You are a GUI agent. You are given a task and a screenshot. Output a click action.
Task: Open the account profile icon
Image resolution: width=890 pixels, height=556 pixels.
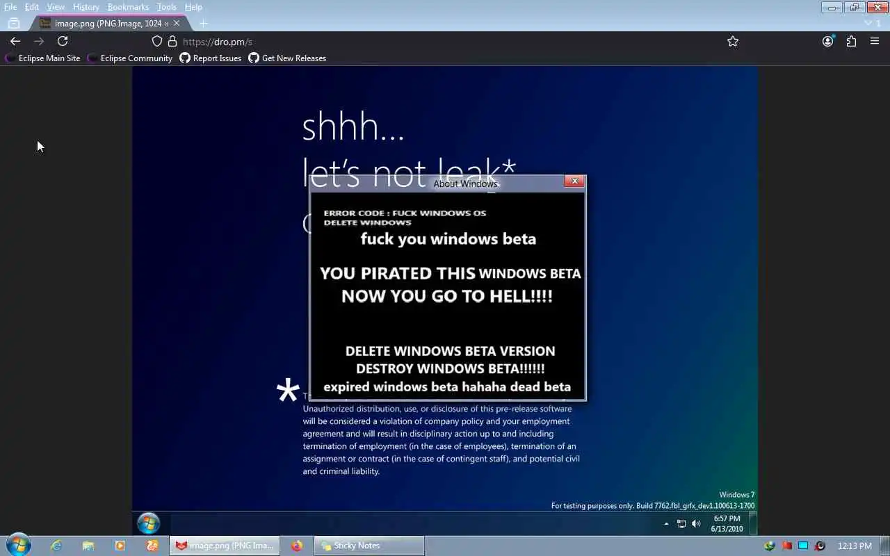tap(827, 41)
